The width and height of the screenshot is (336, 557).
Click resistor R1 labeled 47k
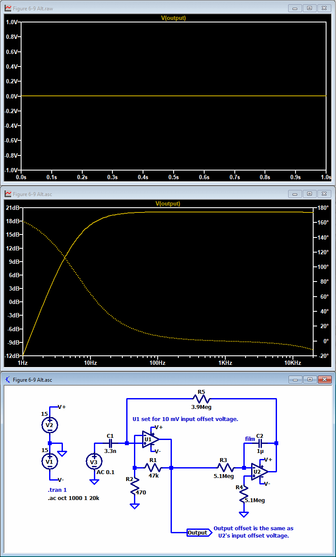coord(153,468)
